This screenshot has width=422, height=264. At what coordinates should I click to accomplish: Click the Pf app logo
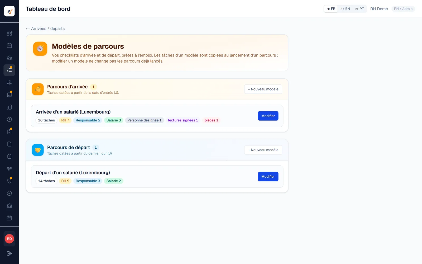(x=9, y=11)
